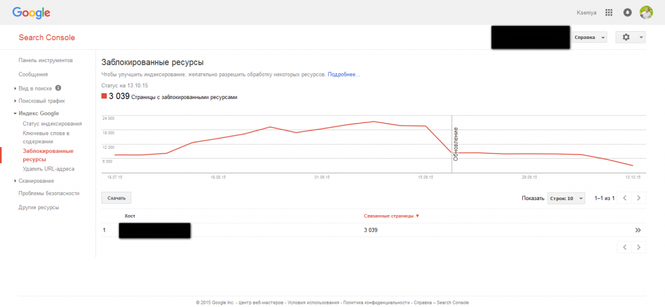Click the info icon next to Вид в поиске
This screenshot has height=307, width=665.
(x=58, y=88)
